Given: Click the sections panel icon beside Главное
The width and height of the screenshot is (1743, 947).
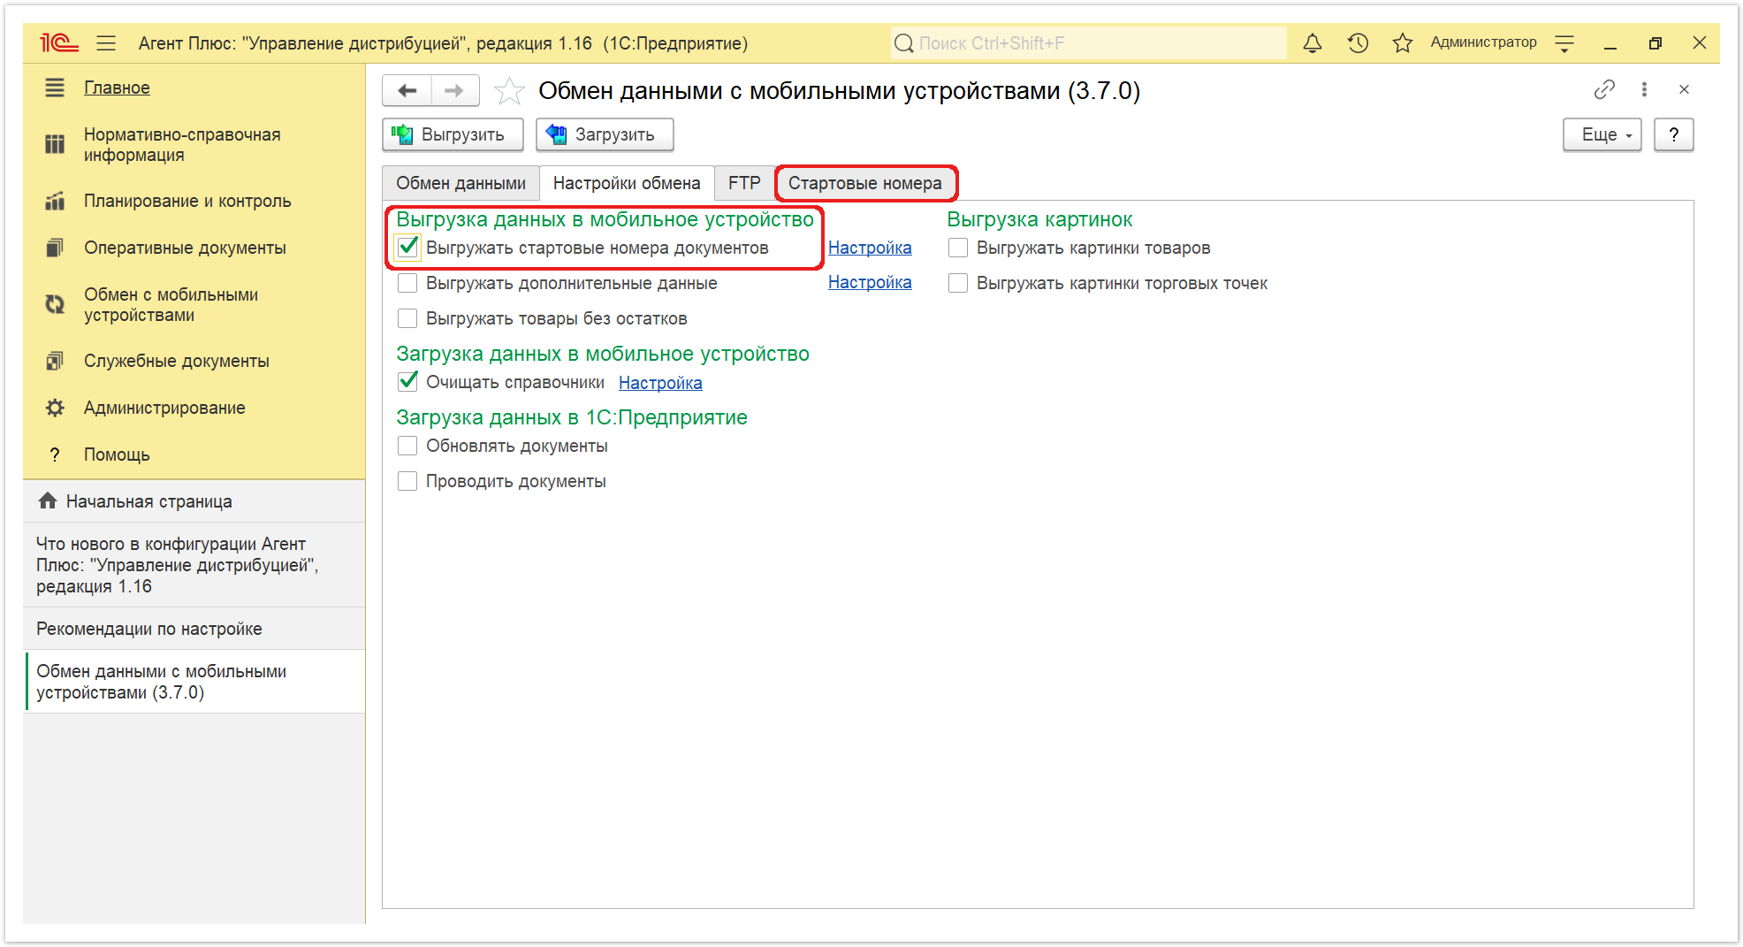Looking at the screenshot, I should point(55,88).
